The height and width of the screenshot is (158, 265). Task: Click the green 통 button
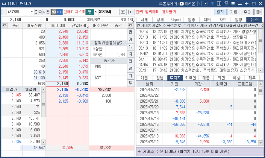(x=90, y=12)
